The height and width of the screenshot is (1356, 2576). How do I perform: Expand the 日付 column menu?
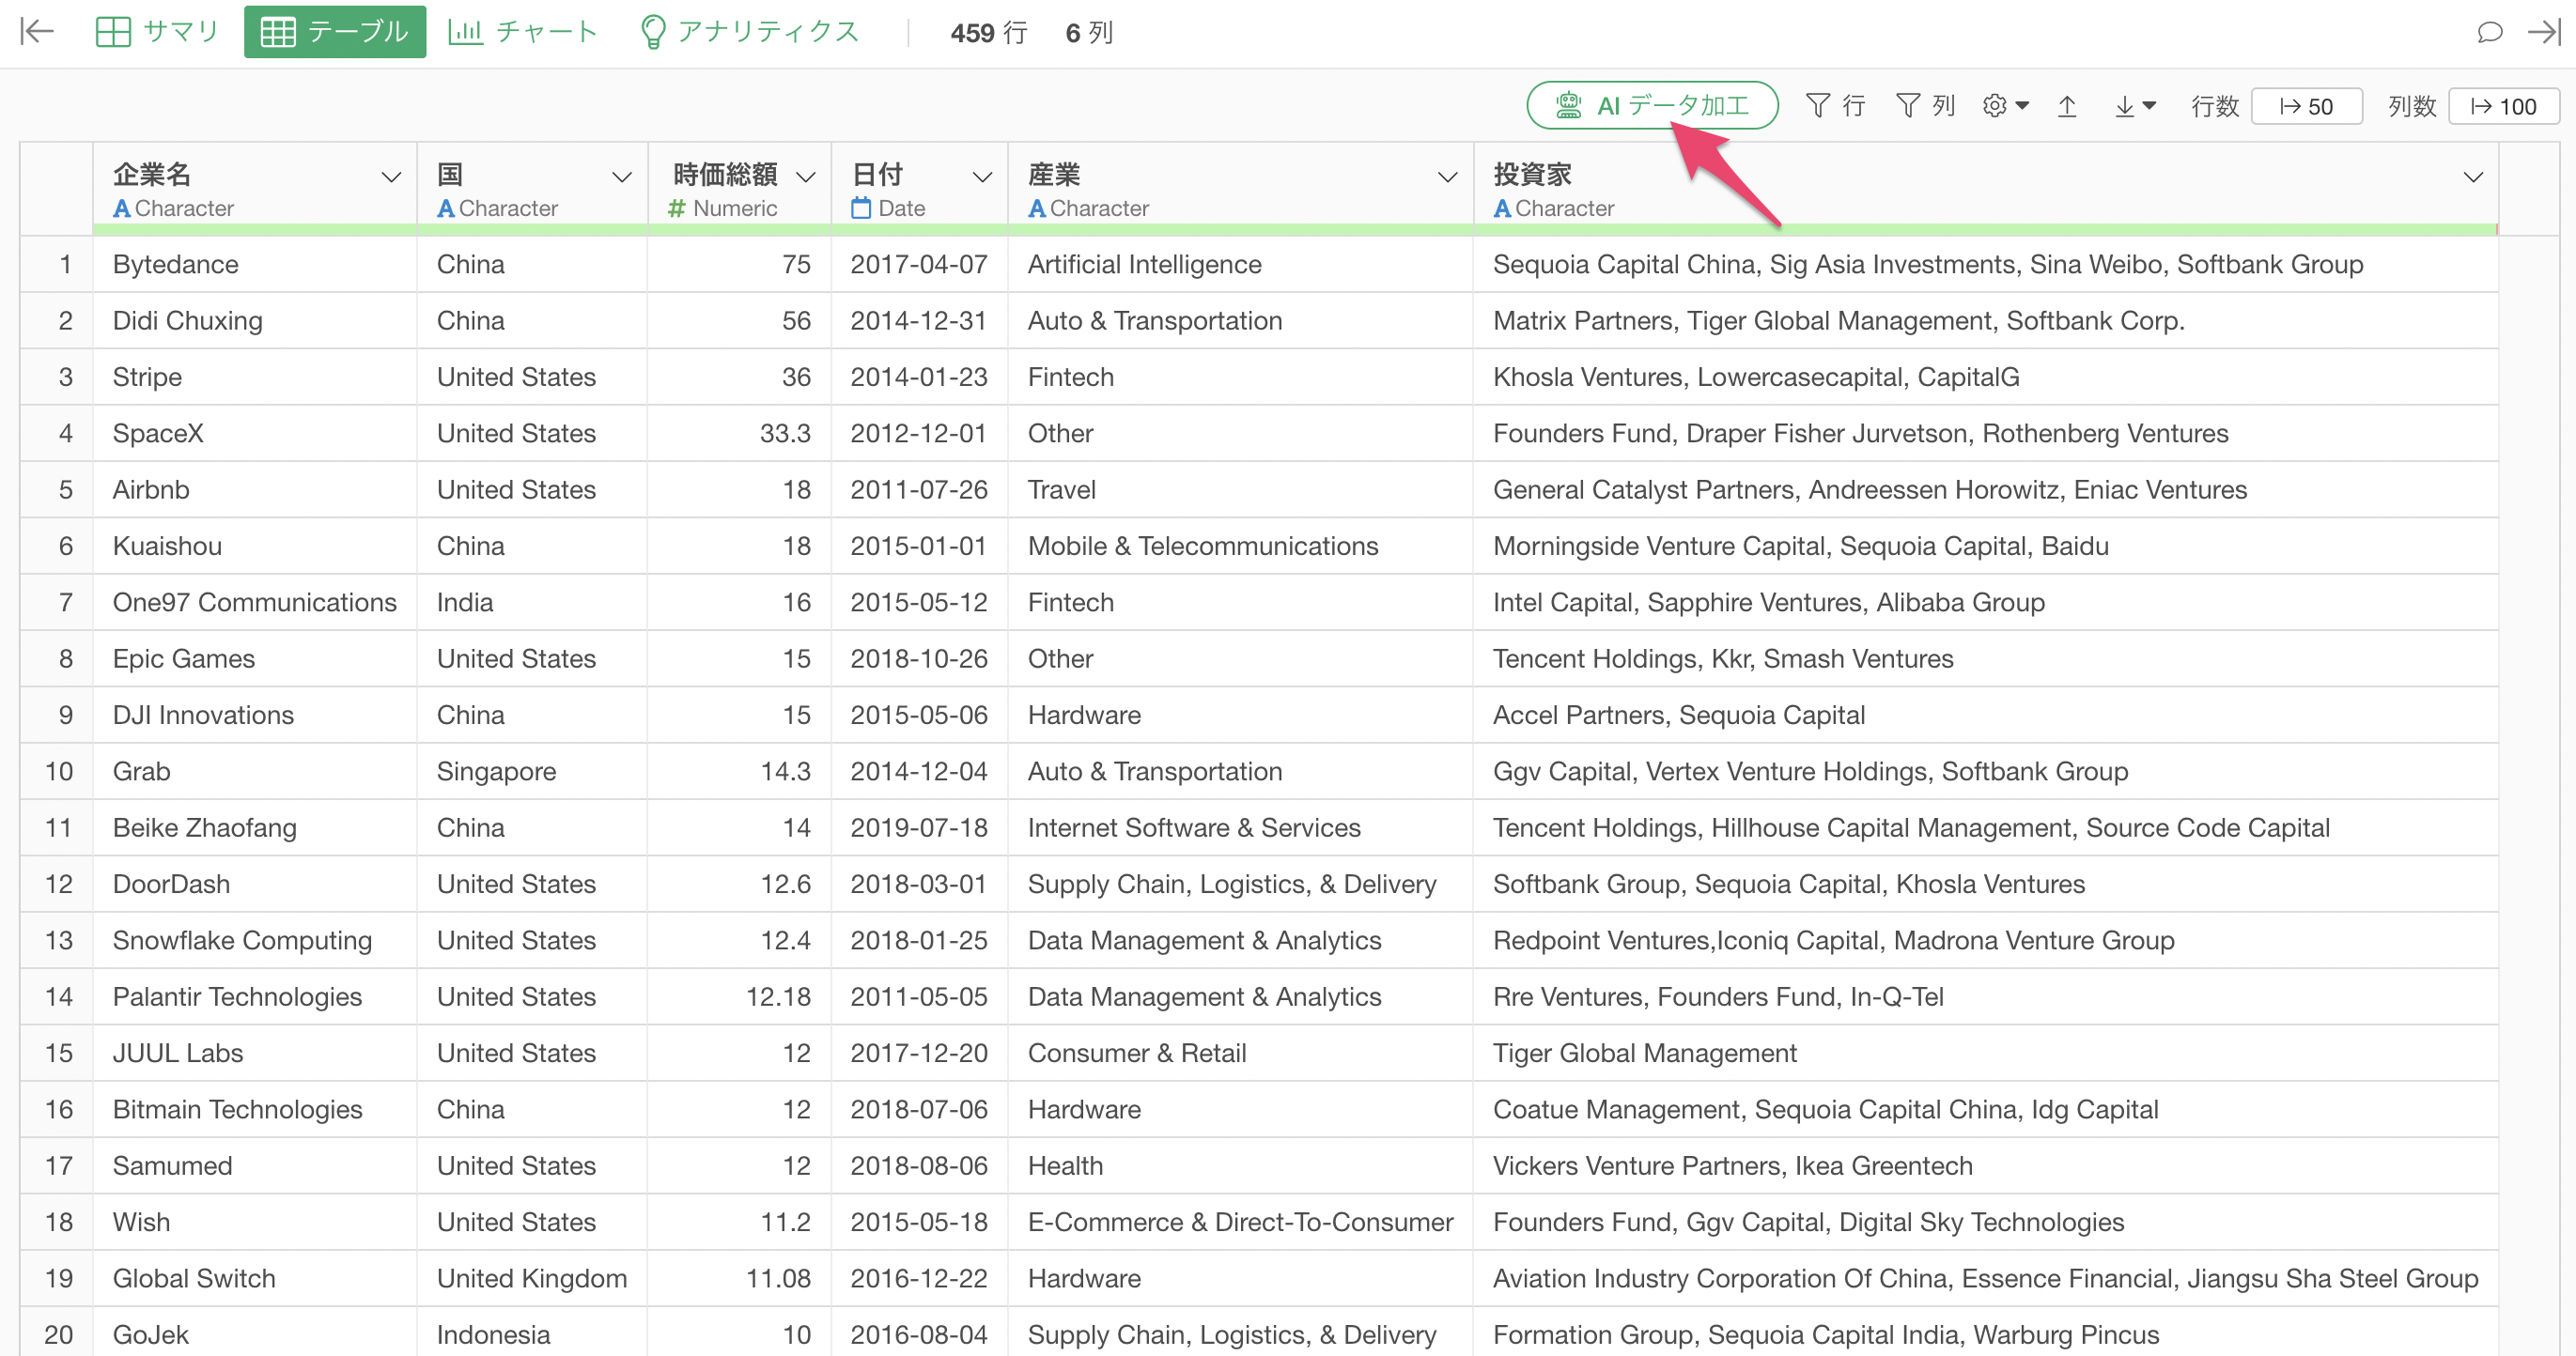coord(982,177)
